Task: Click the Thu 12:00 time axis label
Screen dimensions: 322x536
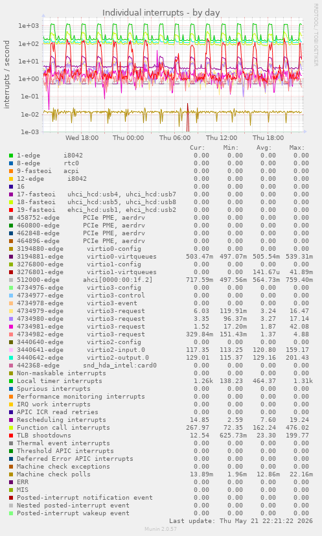Action: tap(222, 138)
